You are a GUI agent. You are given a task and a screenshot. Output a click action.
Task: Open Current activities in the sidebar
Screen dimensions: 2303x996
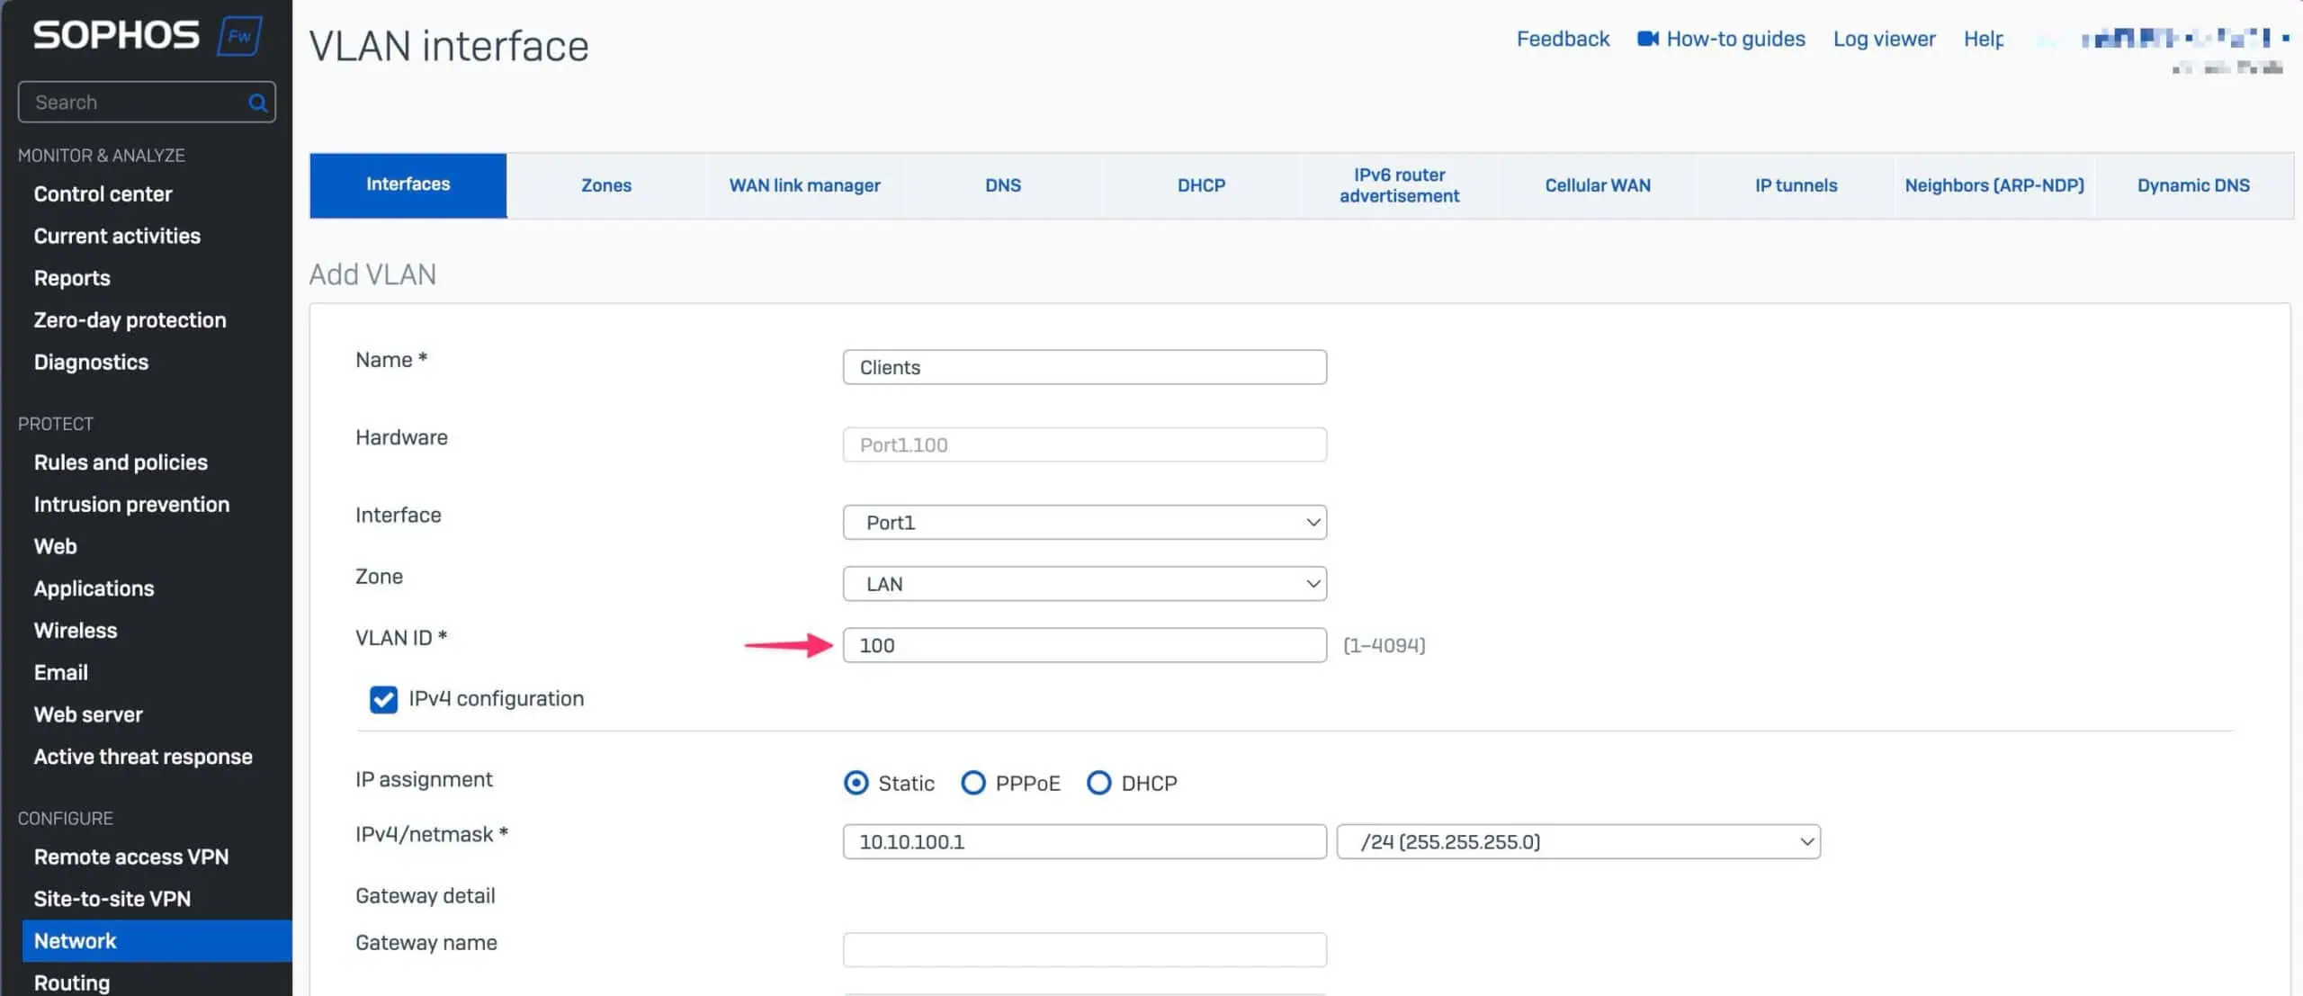coord(117,237)
